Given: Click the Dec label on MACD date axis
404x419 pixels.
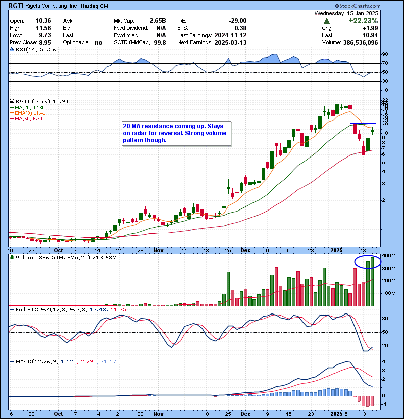Looking at the screenshot, I should point(245,414).
